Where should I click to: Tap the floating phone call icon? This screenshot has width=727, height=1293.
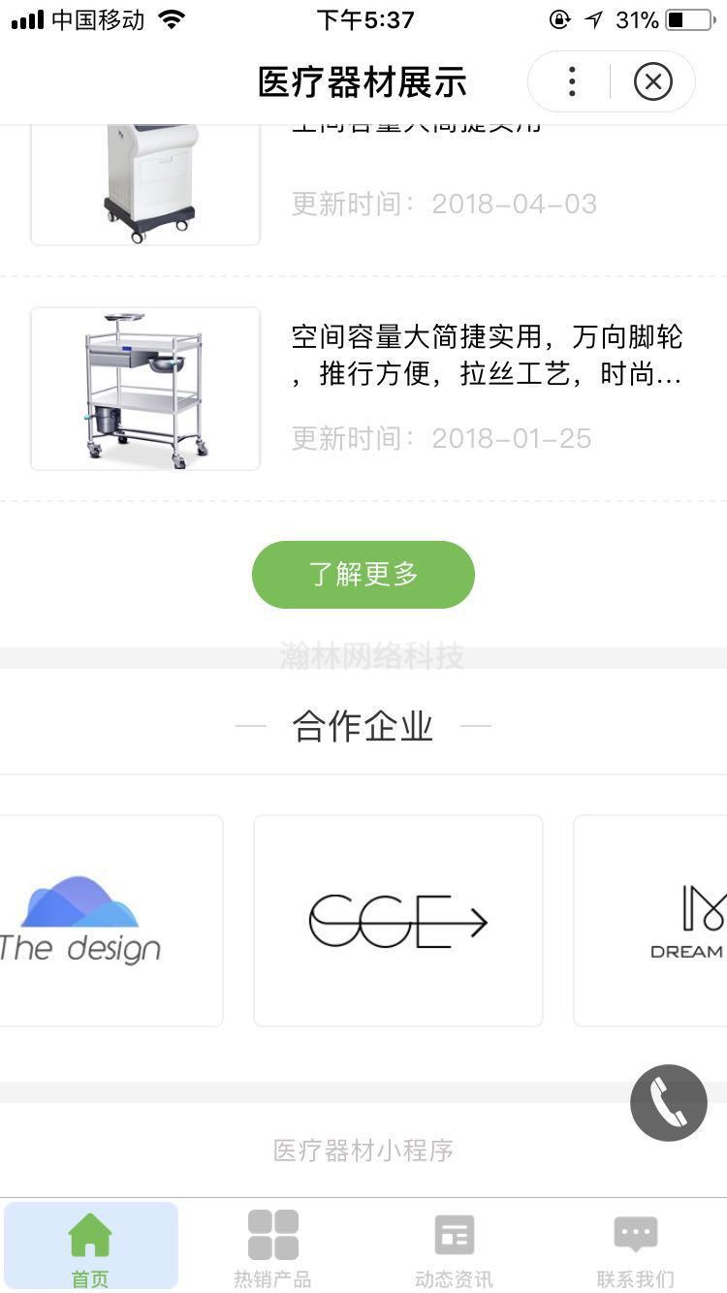tap(669, 1103)
